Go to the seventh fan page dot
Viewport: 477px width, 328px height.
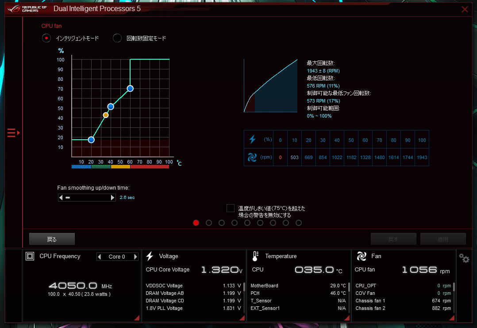click(273, 223)
